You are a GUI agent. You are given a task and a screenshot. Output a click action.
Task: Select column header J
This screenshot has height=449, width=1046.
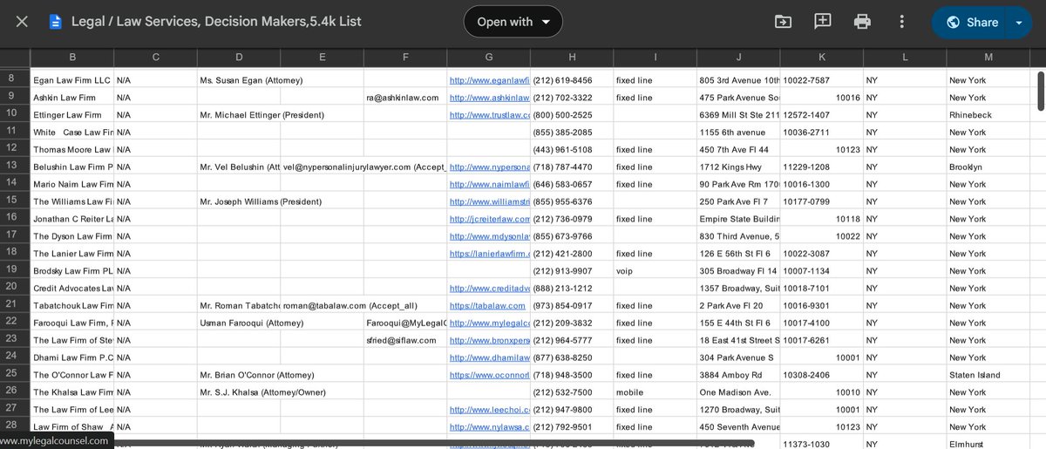click(x=739, y=58)
